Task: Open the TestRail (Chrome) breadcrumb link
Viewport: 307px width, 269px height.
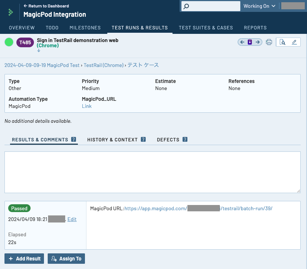Action: (x=104, y=65)
